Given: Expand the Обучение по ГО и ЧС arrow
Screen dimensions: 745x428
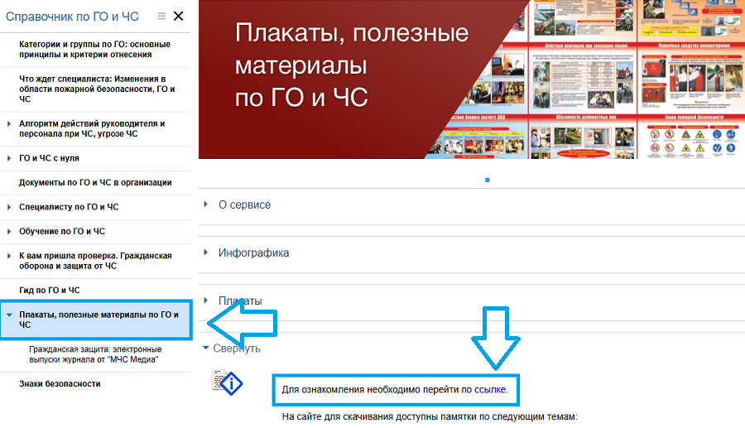Looking at the screenshot, I should click(9, 232).
